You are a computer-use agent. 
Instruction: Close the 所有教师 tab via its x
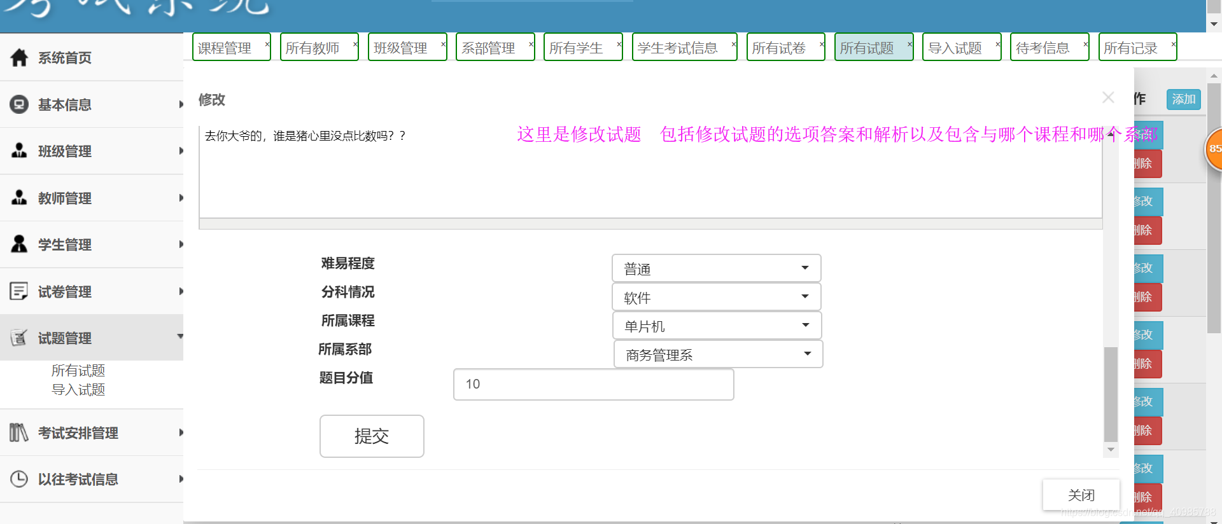355,44
